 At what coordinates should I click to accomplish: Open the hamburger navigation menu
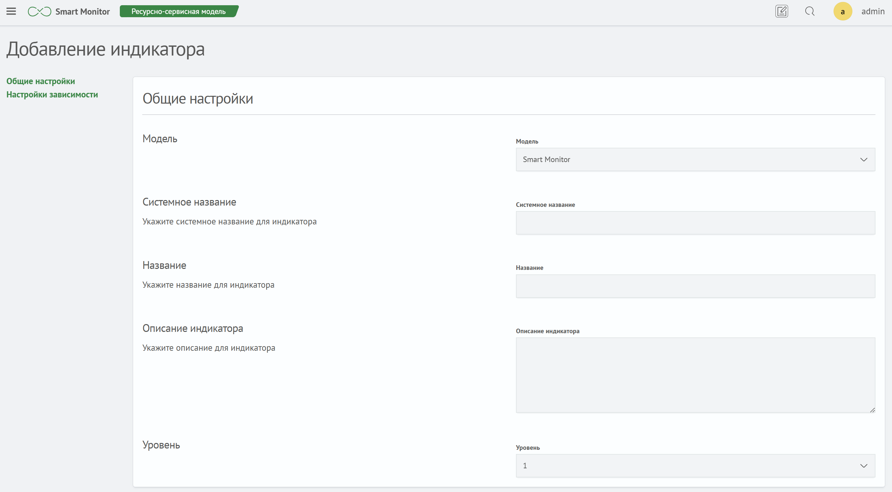click(11, 11)
